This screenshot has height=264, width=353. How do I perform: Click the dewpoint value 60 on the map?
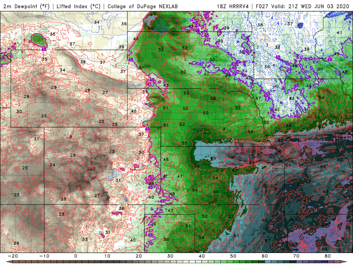(x=213, y=158)
